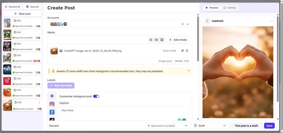Open the preview post three-dot options

point(272,21)
